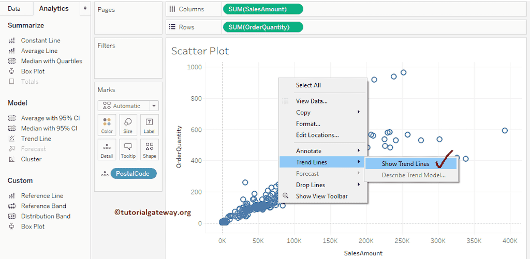Click the Scatter Plot title
Screen dimensions: 530x259
(x=200, y=51)
